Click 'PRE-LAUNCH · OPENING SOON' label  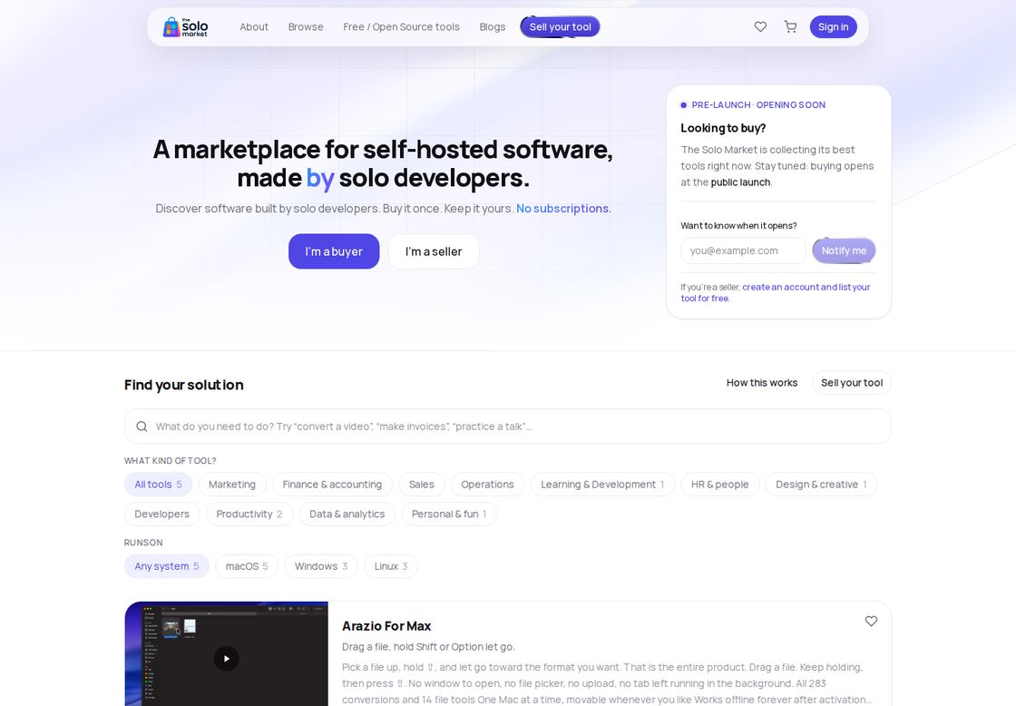[758, 105]
